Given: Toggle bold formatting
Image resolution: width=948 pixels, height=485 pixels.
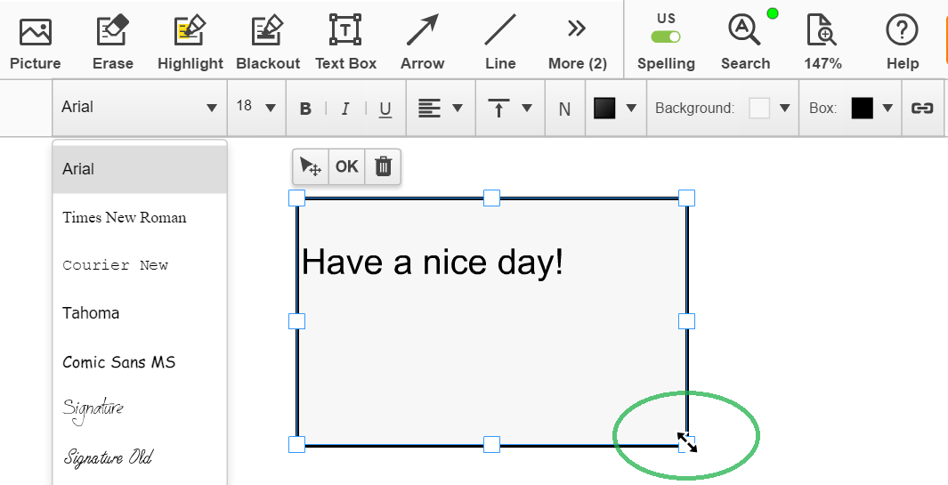Looking at the screenshot, I should (305, 109).
